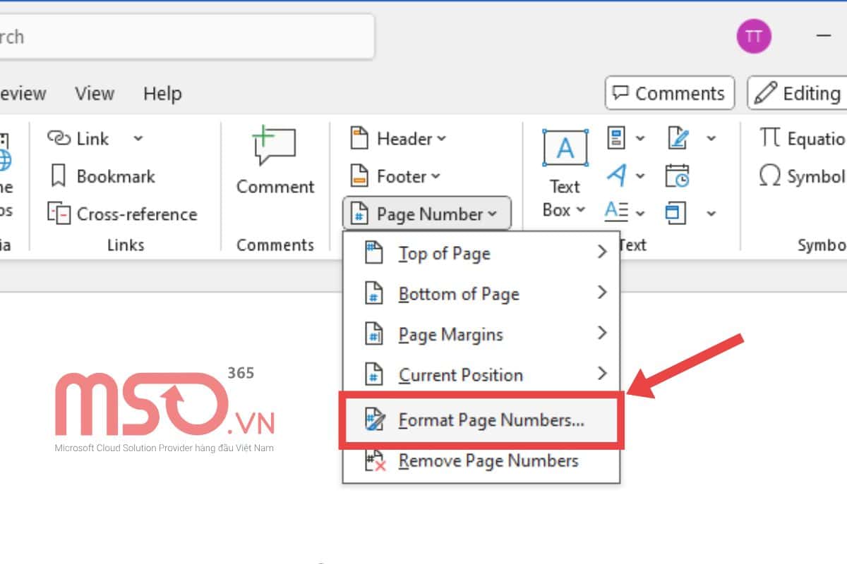Open Quick Parts gallery icon

[x=616, y=138]
